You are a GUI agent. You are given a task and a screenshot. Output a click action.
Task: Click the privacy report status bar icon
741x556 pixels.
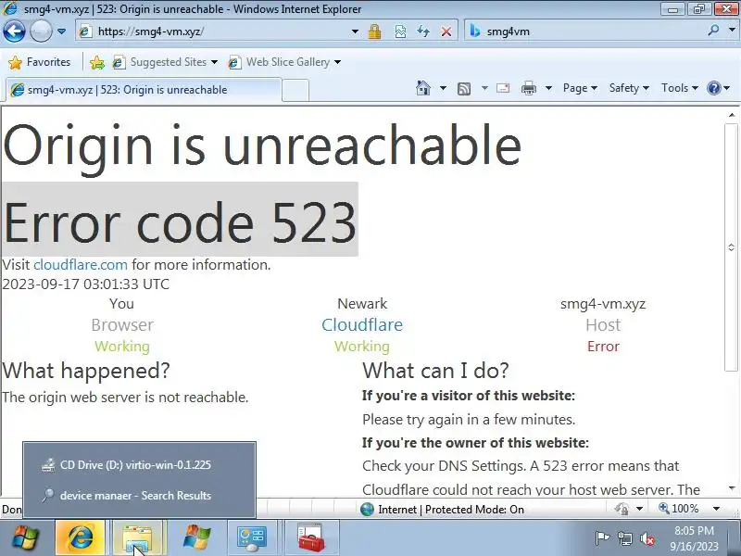tap(622, 509)
